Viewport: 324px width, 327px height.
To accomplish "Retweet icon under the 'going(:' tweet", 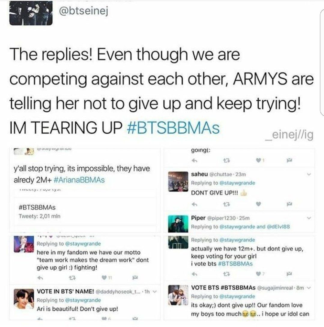I will tap(227, 161).
